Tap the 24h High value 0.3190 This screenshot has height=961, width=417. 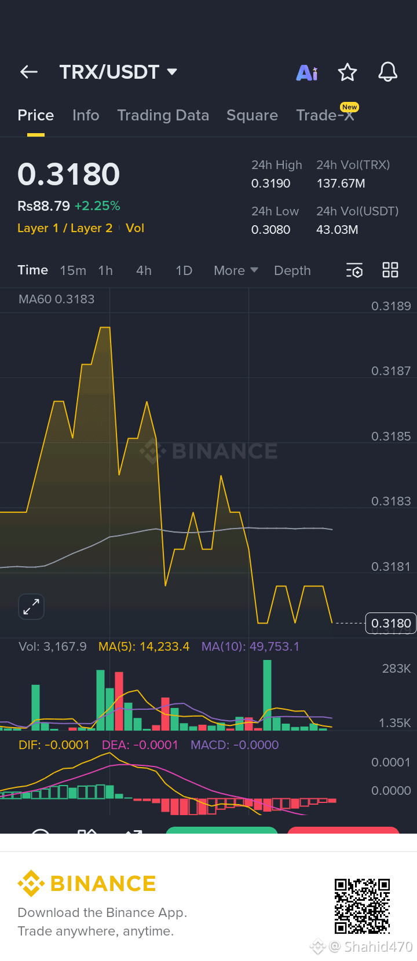[x=271, y=184]
